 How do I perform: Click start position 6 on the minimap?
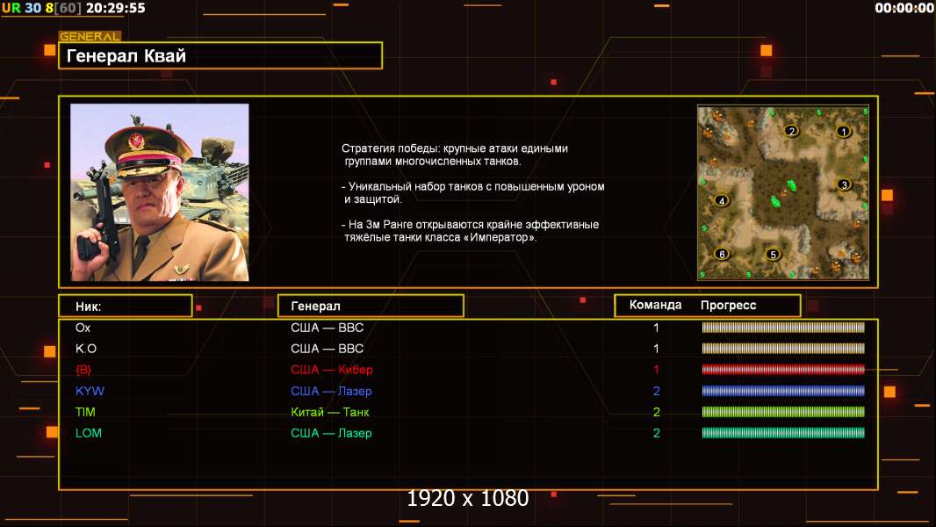pyautogui.click(x=722, y=254)
